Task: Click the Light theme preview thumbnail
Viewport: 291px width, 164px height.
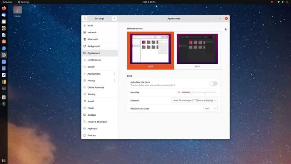Action: click(x=151, y=49)
